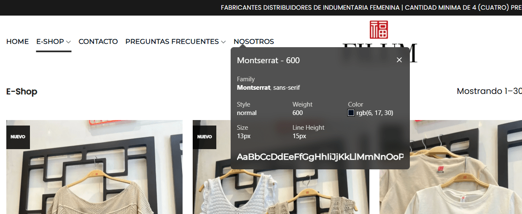This screenshot has height=214, width=522.
Task: Expand the PREGUNTAS FRECUENTES chevron
Action: [223, 42]
